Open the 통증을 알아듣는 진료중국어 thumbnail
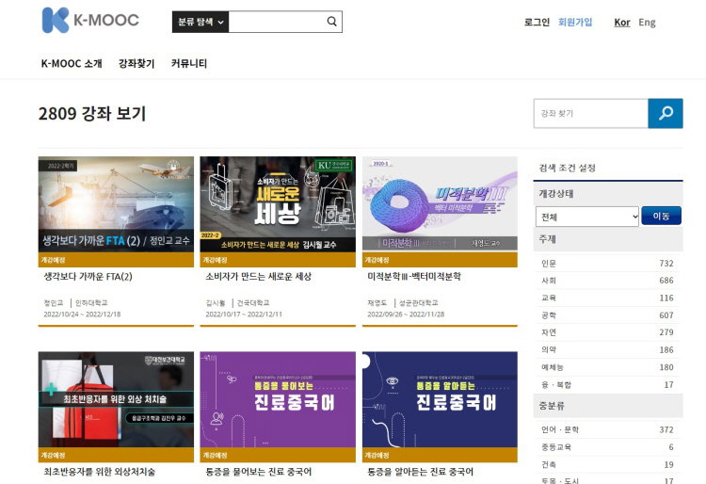Image resolution: width=706 pixels, height=484 pixels. point(440,399)
